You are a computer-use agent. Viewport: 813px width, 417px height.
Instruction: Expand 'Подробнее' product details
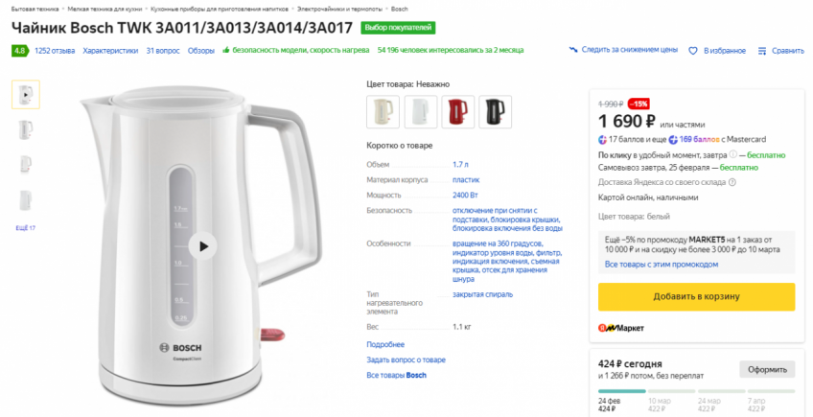point(385,344)
